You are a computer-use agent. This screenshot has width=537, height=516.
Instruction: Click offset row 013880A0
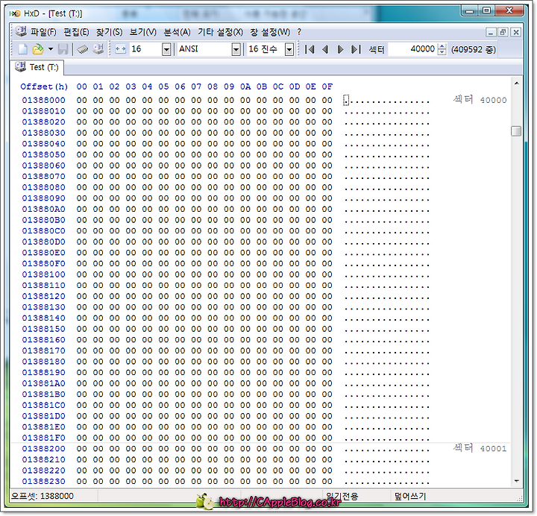pos(43,210)
